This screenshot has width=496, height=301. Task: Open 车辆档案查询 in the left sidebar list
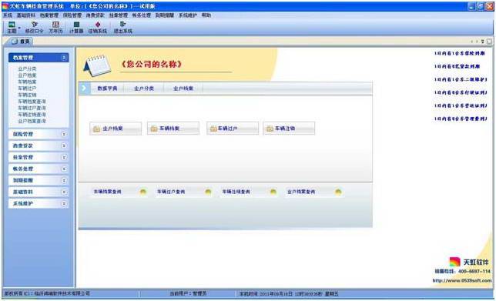(x=32, y=102)
